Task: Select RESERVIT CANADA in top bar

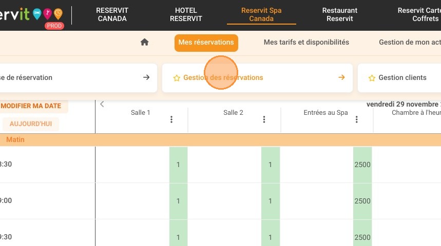Action: [112, 14]
